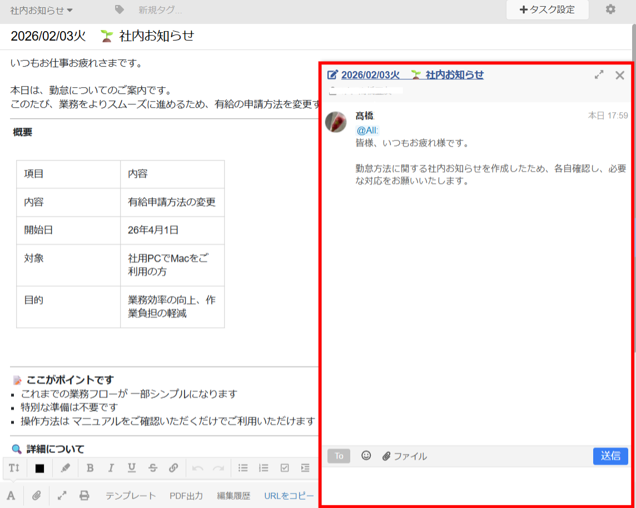Create a numbered list
The image size is (636, 508).
coord(264,468)
